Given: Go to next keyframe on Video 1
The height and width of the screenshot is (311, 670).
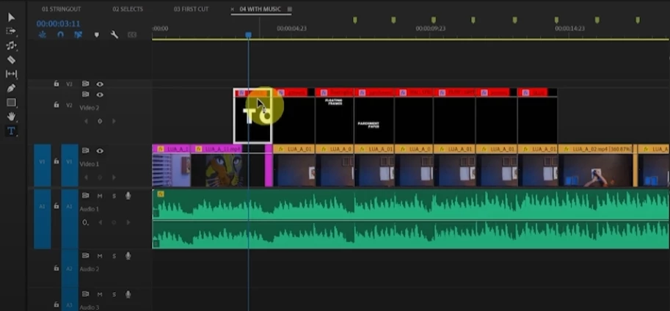Looking at the screenshot, I should click(x=114, y=178).
